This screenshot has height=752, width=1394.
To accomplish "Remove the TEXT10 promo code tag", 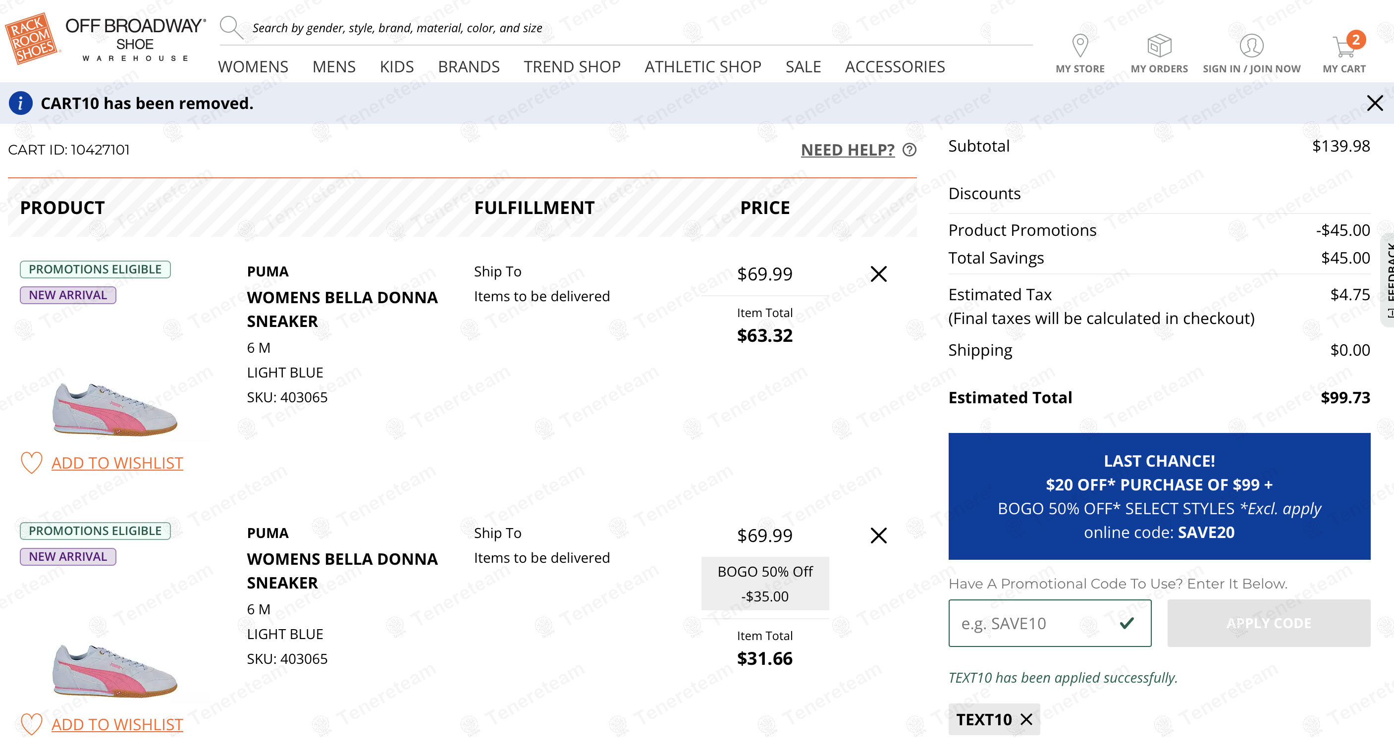I will click(x=1026, y=719).
